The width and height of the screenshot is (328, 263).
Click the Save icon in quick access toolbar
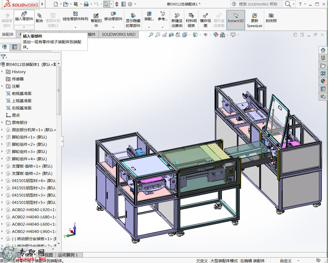tap(76, 4)
